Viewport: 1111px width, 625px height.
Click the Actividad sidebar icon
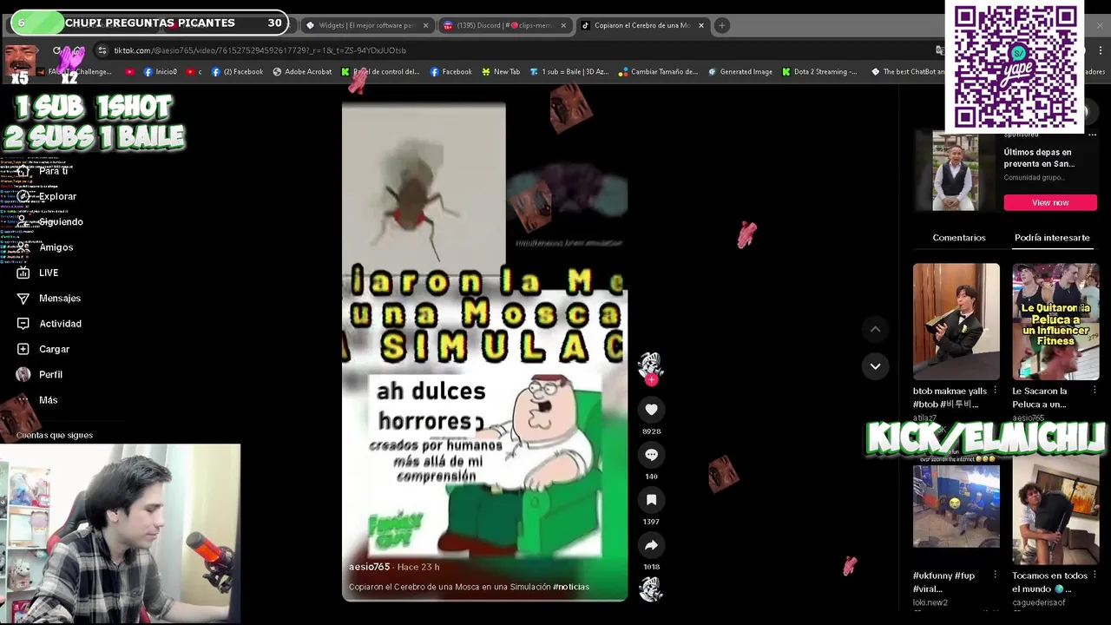coord(23,323)
